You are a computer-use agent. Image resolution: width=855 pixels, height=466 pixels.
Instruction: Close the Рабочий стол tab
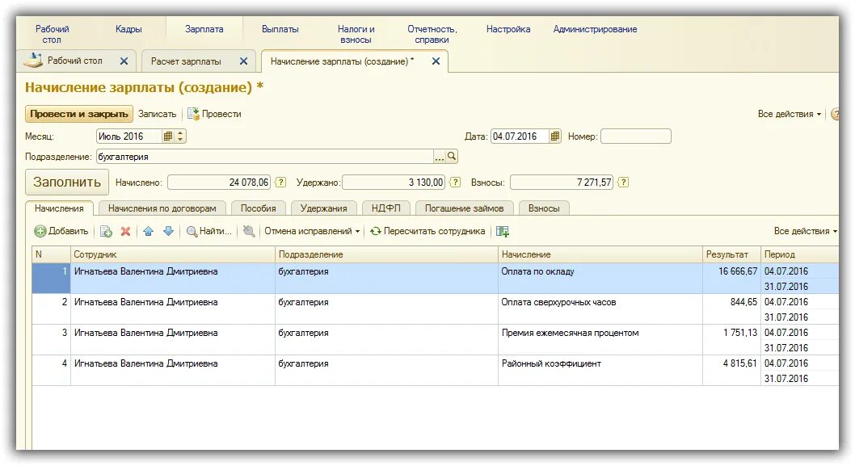124,61
